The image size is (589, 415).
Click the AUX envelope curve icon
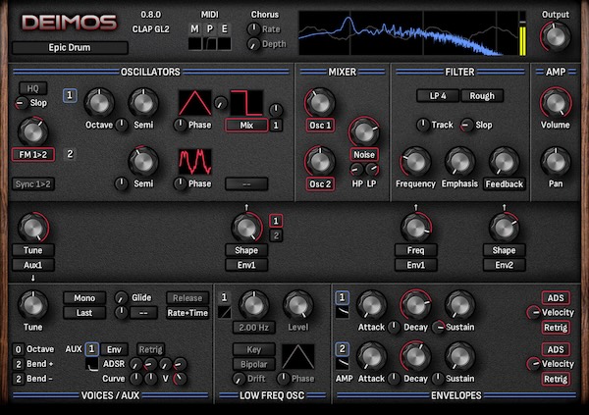(x=91, y=364)
